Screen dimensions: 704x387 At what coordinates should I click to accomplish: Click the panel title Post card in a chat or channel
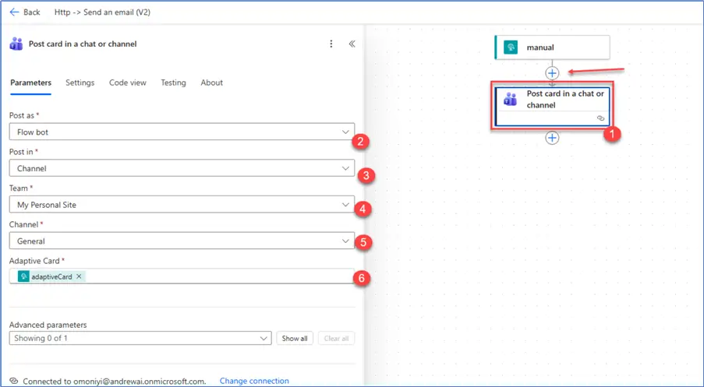[83, 44]
